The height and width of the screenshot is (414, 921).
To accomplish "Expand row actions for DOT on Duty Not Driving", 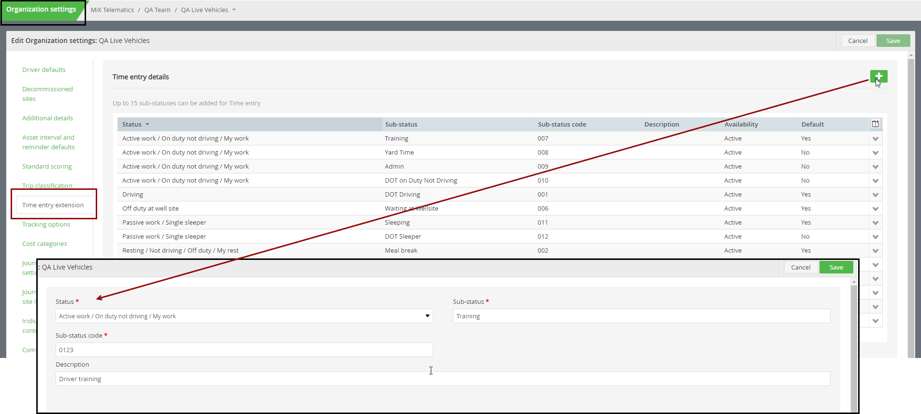I will click(875, 181).
